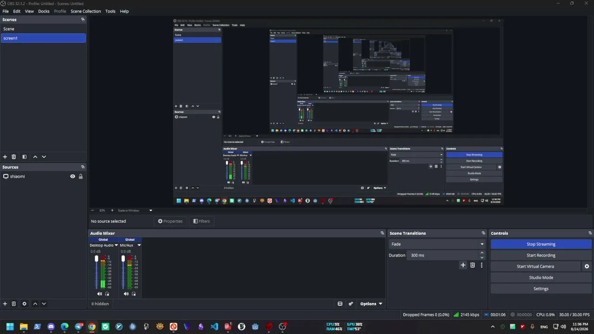This screenshot has width=594, height=334.
Task: Select the 'shiaomi' source row
Action: (43, 176)
